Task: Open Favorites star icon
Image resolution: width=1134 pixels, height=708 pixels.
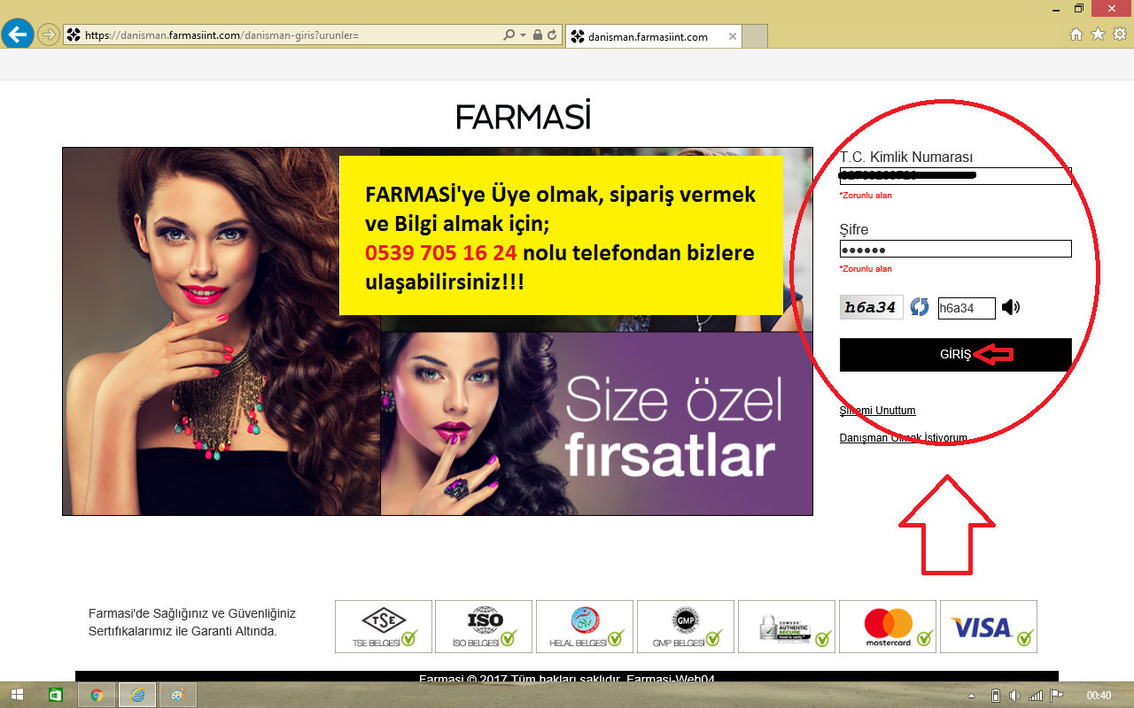Action: (1098, 35)
